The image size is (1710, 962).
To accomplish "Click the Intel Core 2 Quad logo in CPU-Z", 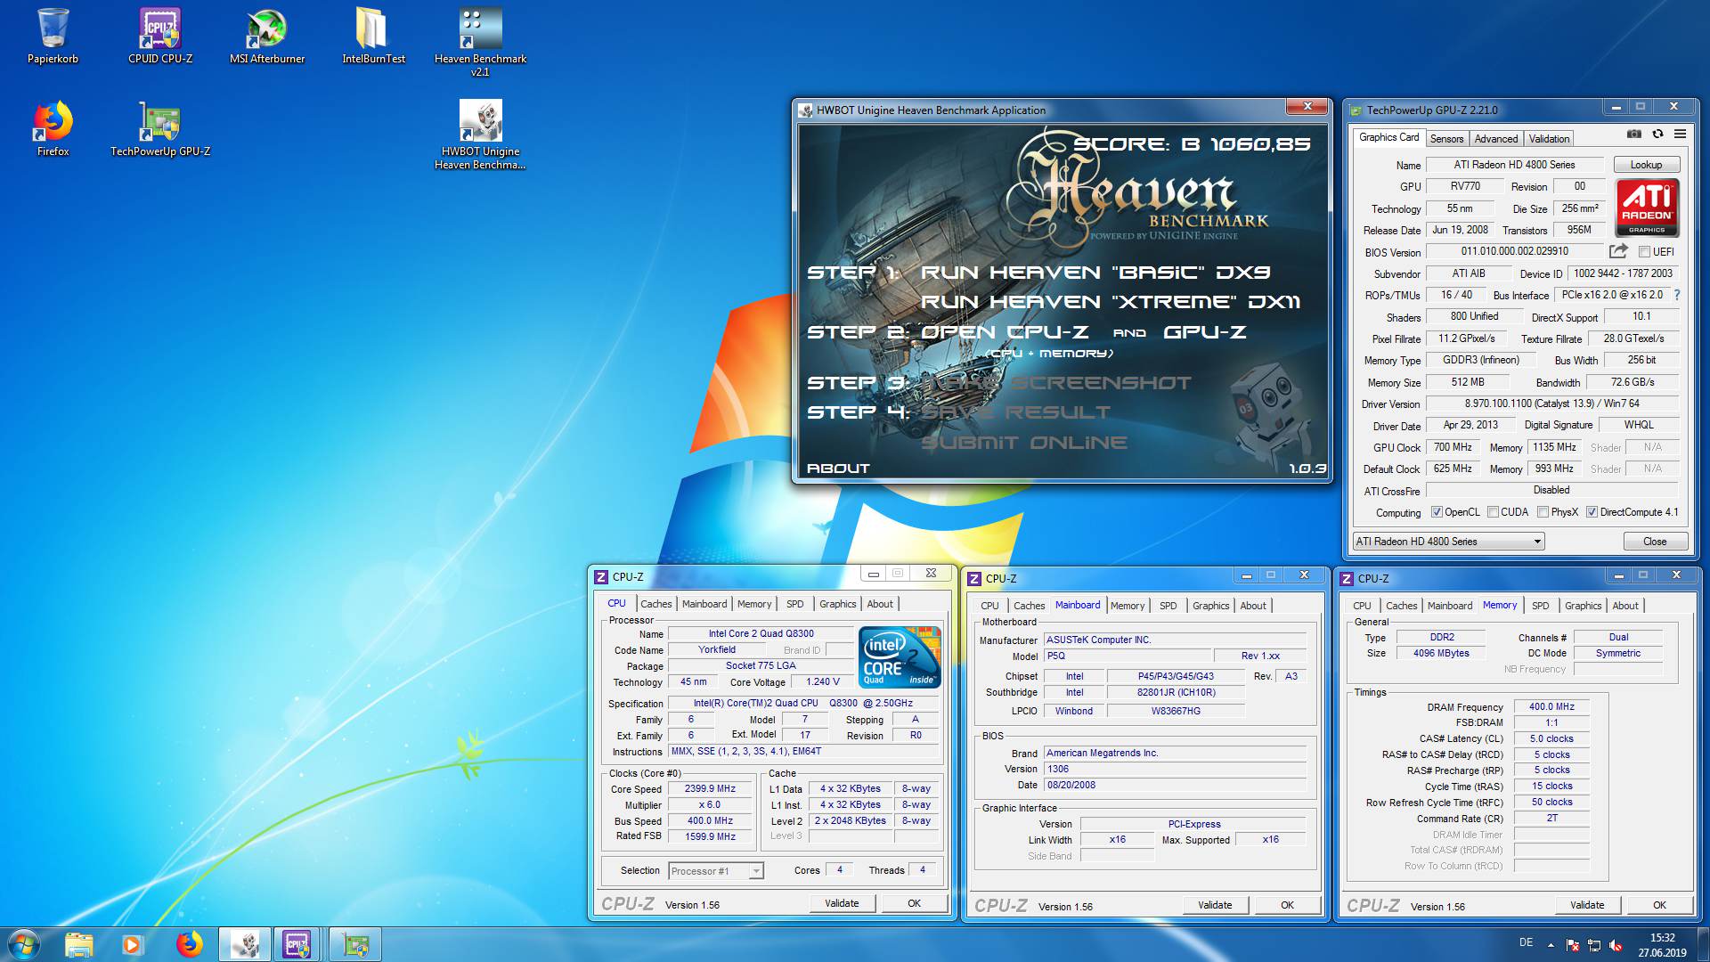I will coord(900,657).
